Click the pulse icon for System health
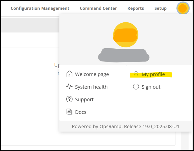The width and height of the screenshot is (194, 151). click(x=69, y=87)
